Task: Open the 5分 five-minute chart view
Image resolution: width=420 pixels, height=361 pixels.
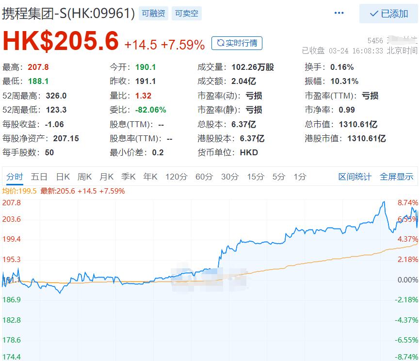Action: click(x=278, y=177)
